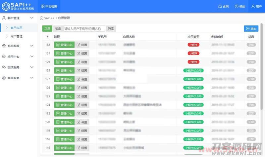265x157 pixels.
Task: Expand the 系统配置 chevron
Action: click(x=32, y=46)
